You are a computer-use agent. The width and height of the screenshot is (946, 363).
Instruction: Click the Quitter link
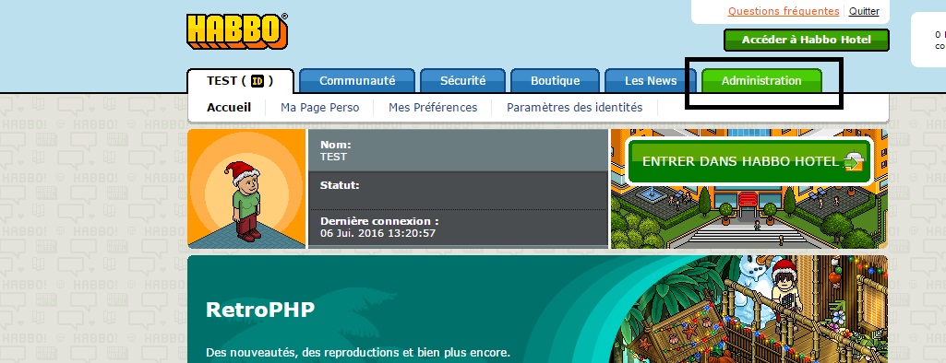click(864, 11)
